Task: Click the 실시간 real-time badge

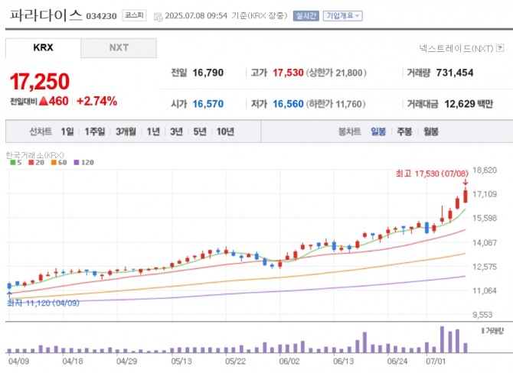Action: point(306,15)
